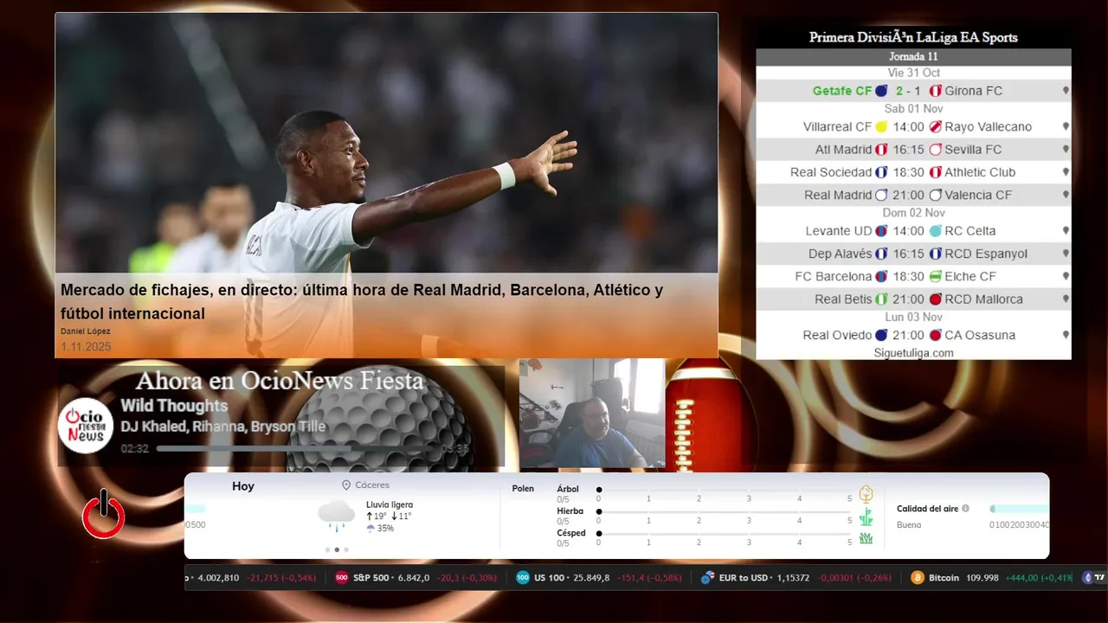Click the elapsed time 02:32
This screenshot has width=1108, height=623.
[134, 449]
